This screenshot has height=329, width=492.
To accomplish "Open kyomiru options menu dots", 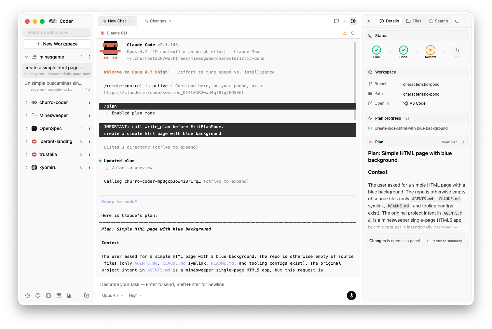I will point(89,167).
